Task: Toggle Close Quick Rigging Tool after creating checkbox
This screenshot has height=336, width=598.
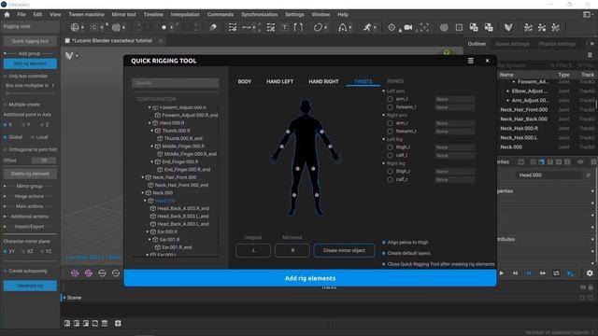Action: 384,264
